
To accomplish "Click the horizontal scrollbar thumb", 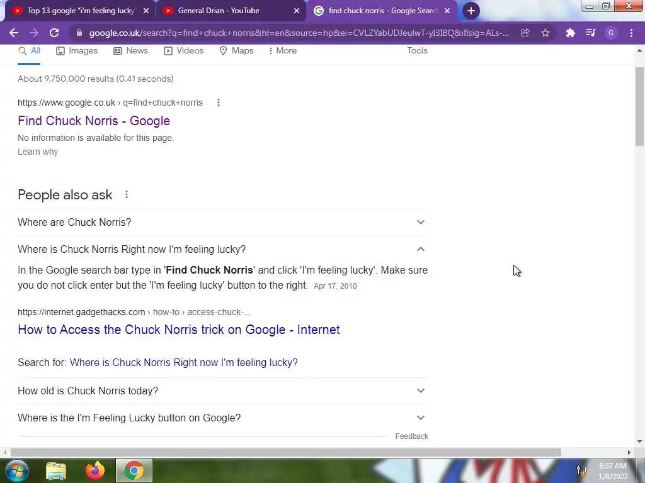I will coord(286,452).
